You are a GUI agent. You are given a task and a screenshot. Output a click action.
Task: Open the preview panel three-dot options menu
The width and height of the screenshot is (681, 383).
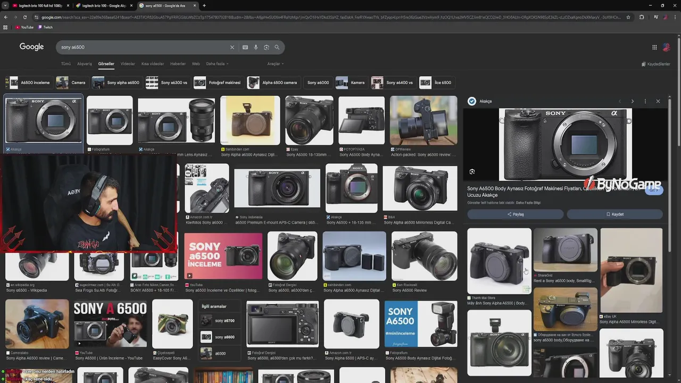(x=645, y=101)
